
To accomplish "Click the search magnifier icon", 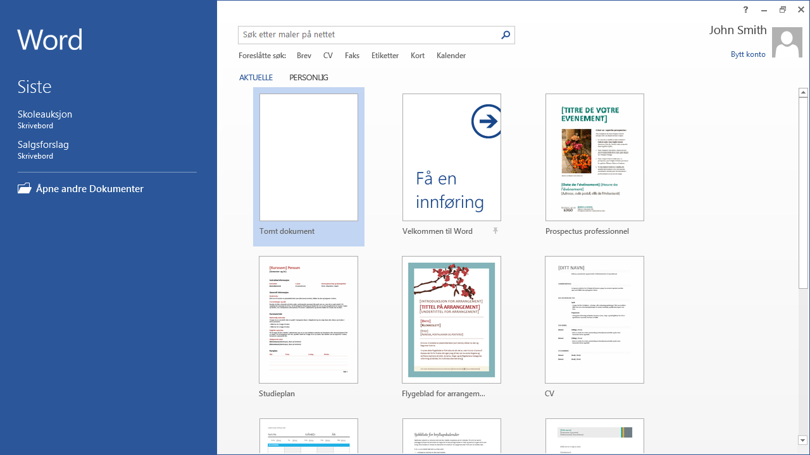I will [x=506, y=35].
